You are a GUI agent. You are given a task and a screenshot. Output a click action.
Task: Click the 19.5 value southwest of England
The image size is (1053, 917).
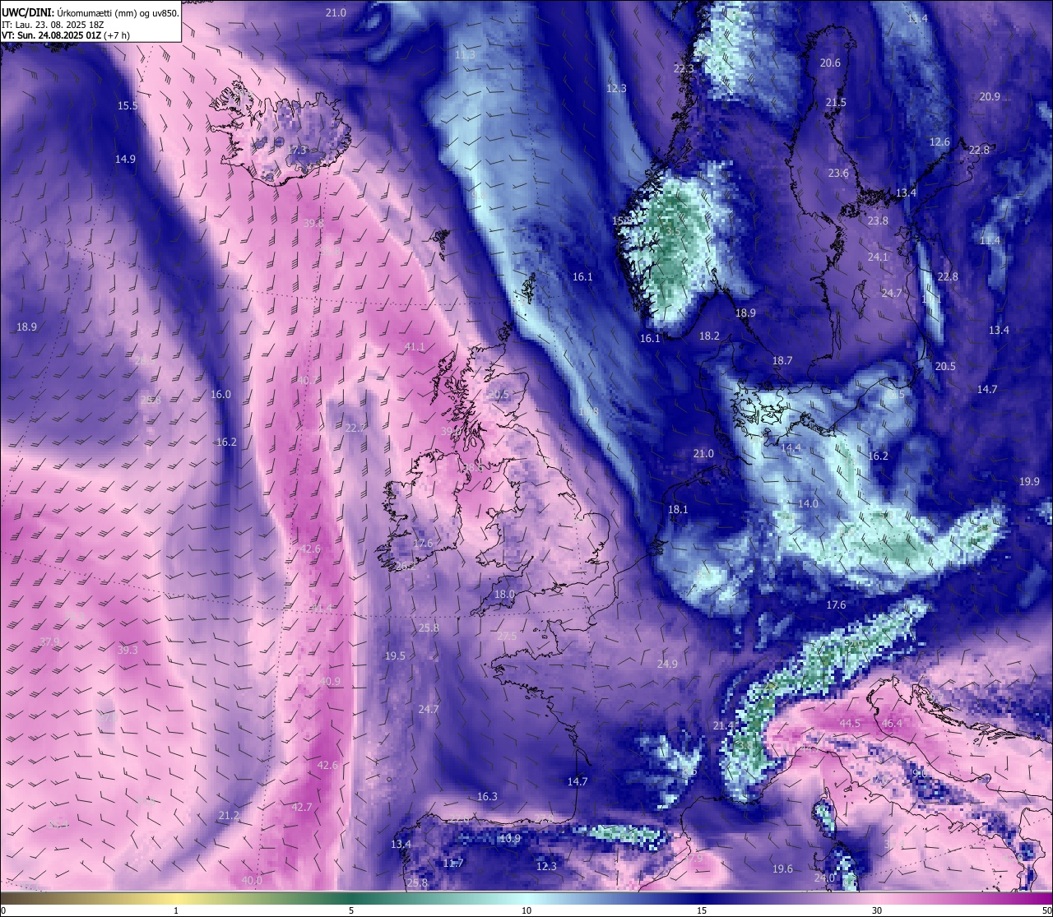pos(395,655)
